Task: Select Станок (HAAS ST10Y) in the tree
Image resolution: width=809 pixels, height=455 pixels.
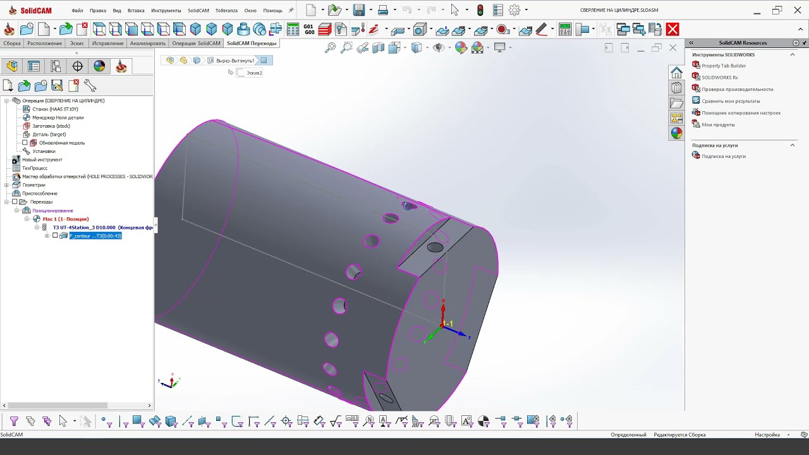Action: [55, 109]
